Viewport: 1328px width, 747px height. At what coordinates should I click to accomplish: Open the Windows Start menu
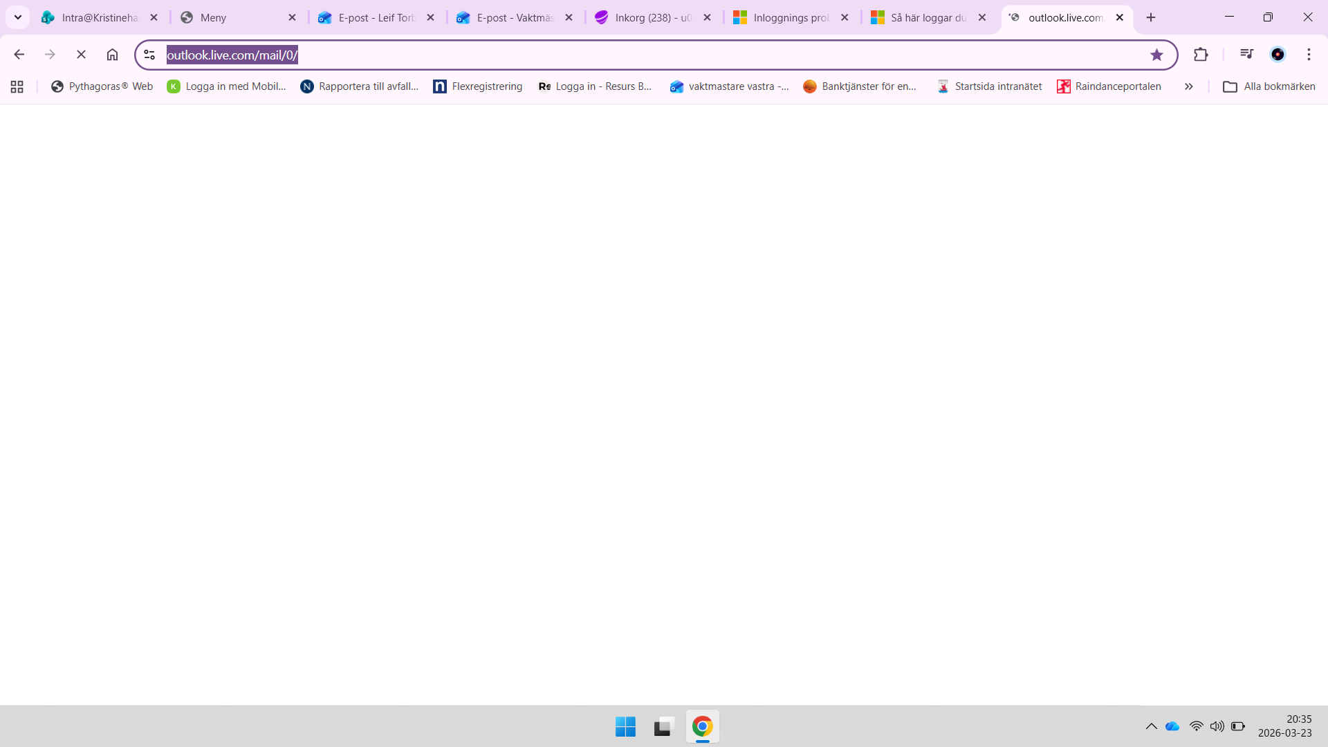click(625, 726)
